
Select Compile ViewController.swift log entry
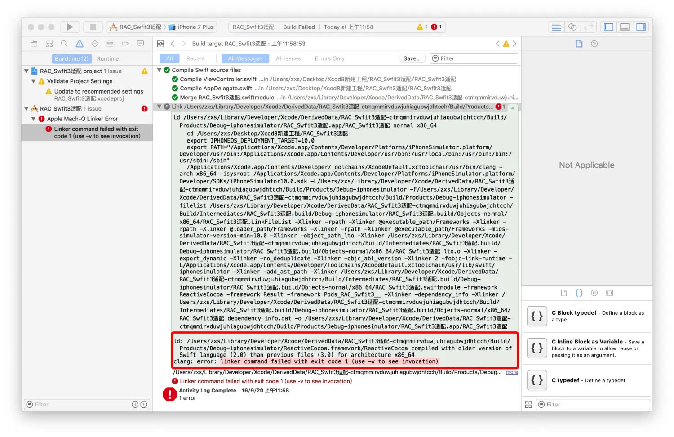coord(337,79)
